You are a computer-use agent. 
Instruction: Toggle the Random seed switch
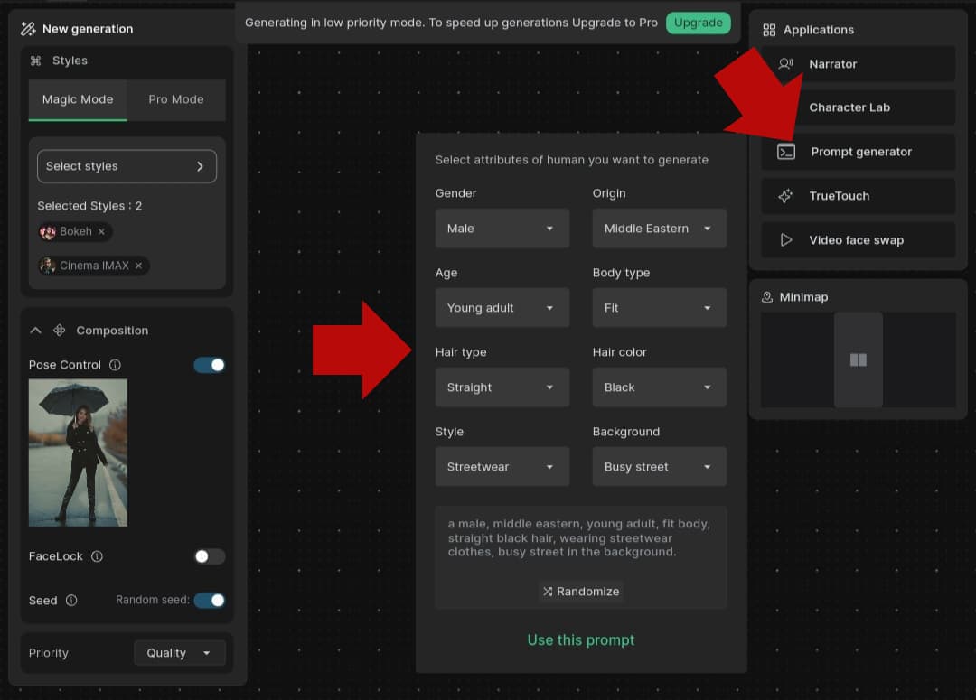click(210, 600)
